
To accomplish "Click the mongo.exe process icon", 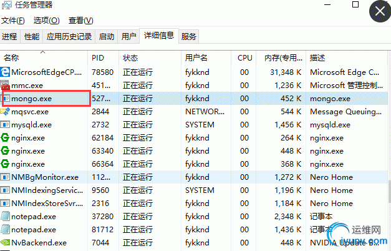I will pyautogui.click(x=6, y=99).
